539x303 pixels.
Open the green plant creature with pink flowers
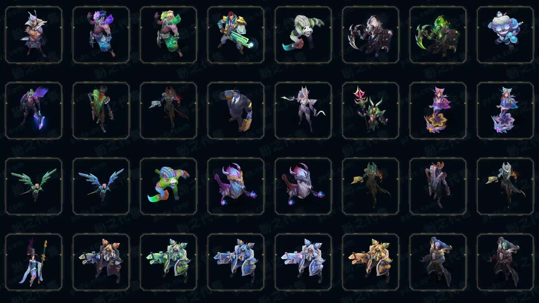point(371,111)
